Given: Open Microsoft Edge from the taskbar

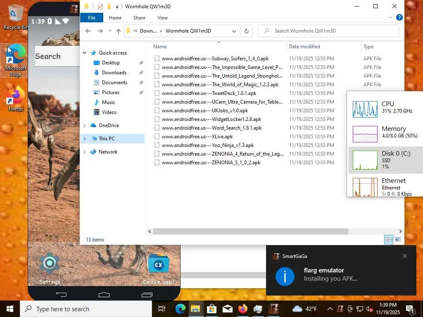Looking at the screenshot, I should pos(180,309).
